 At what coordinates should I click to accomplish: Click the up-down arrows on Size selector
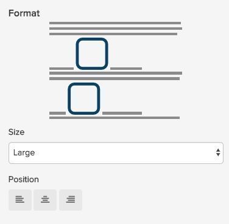coord(218,152)
